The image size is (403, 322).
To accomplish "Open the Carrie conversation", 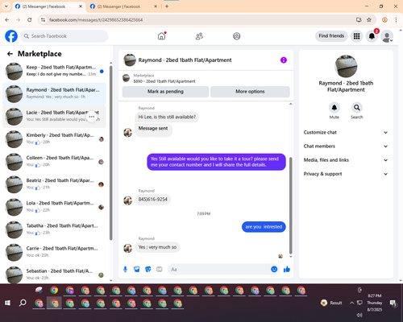I will coord(54,252).
